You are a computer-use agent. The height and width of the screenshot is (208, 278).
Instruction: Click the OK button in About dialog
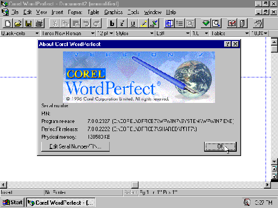tap(220, 146)
